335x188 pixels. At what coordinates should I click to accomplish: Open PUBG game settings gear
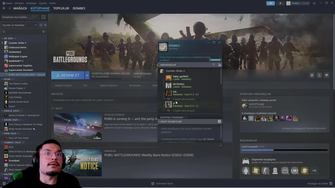pos(312,75)
